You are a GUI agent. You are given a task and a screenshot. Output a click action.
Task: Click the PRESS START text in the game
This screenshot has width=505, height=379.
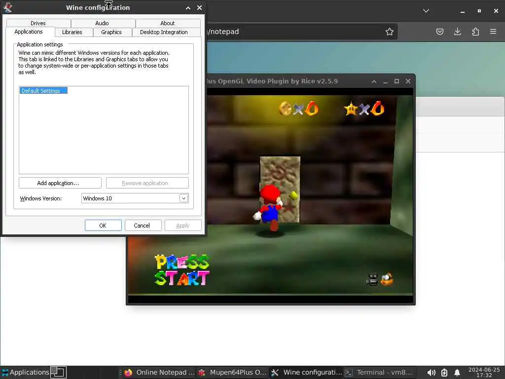(182, 270)
